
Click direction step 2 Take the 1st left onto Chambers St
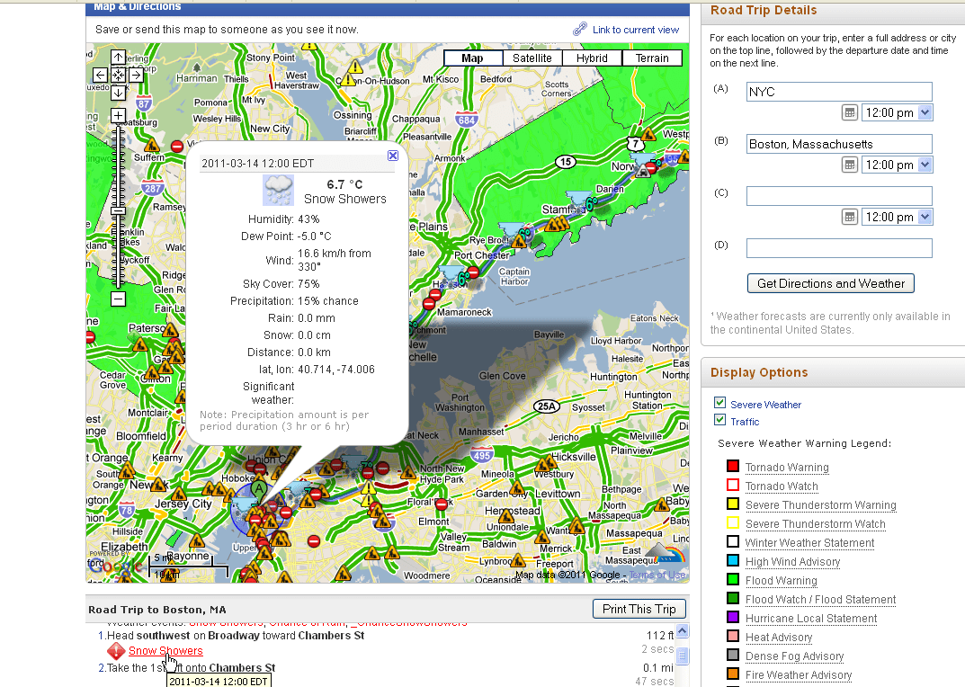click(192, 668)
